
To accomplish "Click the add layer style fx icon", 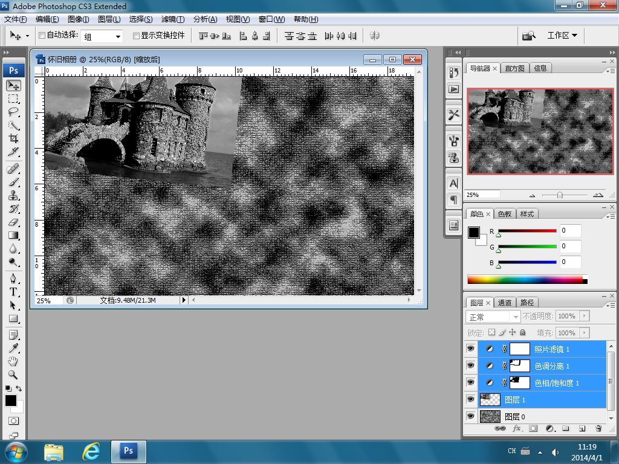I will tap(517, 428).
